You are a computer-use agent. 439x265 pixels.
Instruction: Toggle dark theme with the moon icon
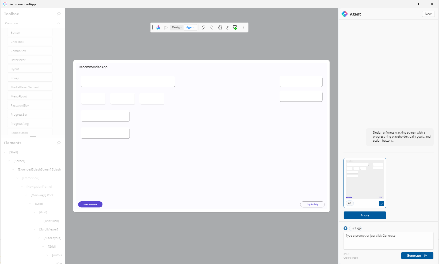(x=227, y=28)
